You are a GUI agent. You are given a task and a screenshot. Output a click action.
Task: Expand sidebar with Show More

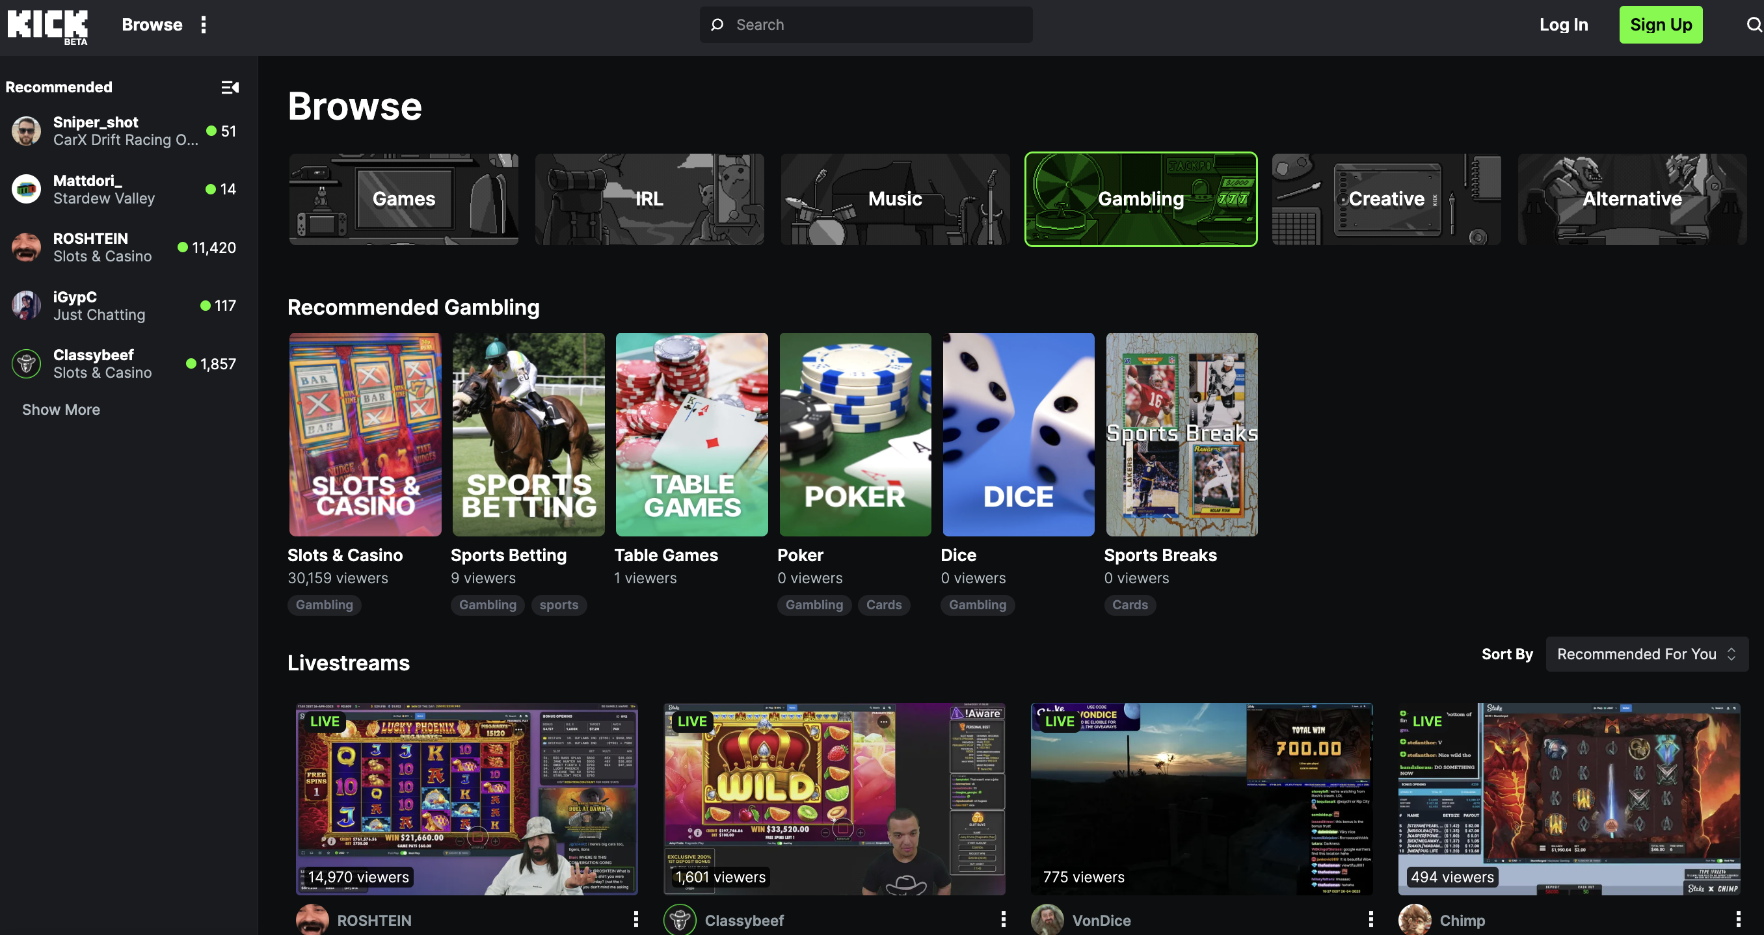pos(61,410)
